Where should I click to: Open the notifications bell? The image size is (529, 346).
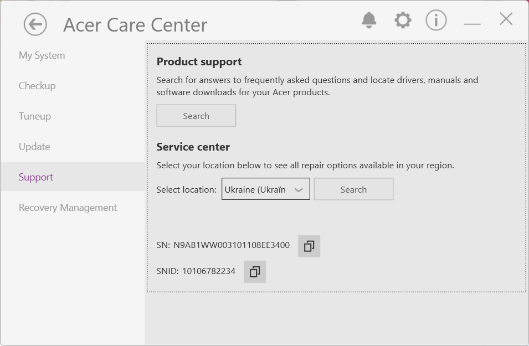click(369, 20)
